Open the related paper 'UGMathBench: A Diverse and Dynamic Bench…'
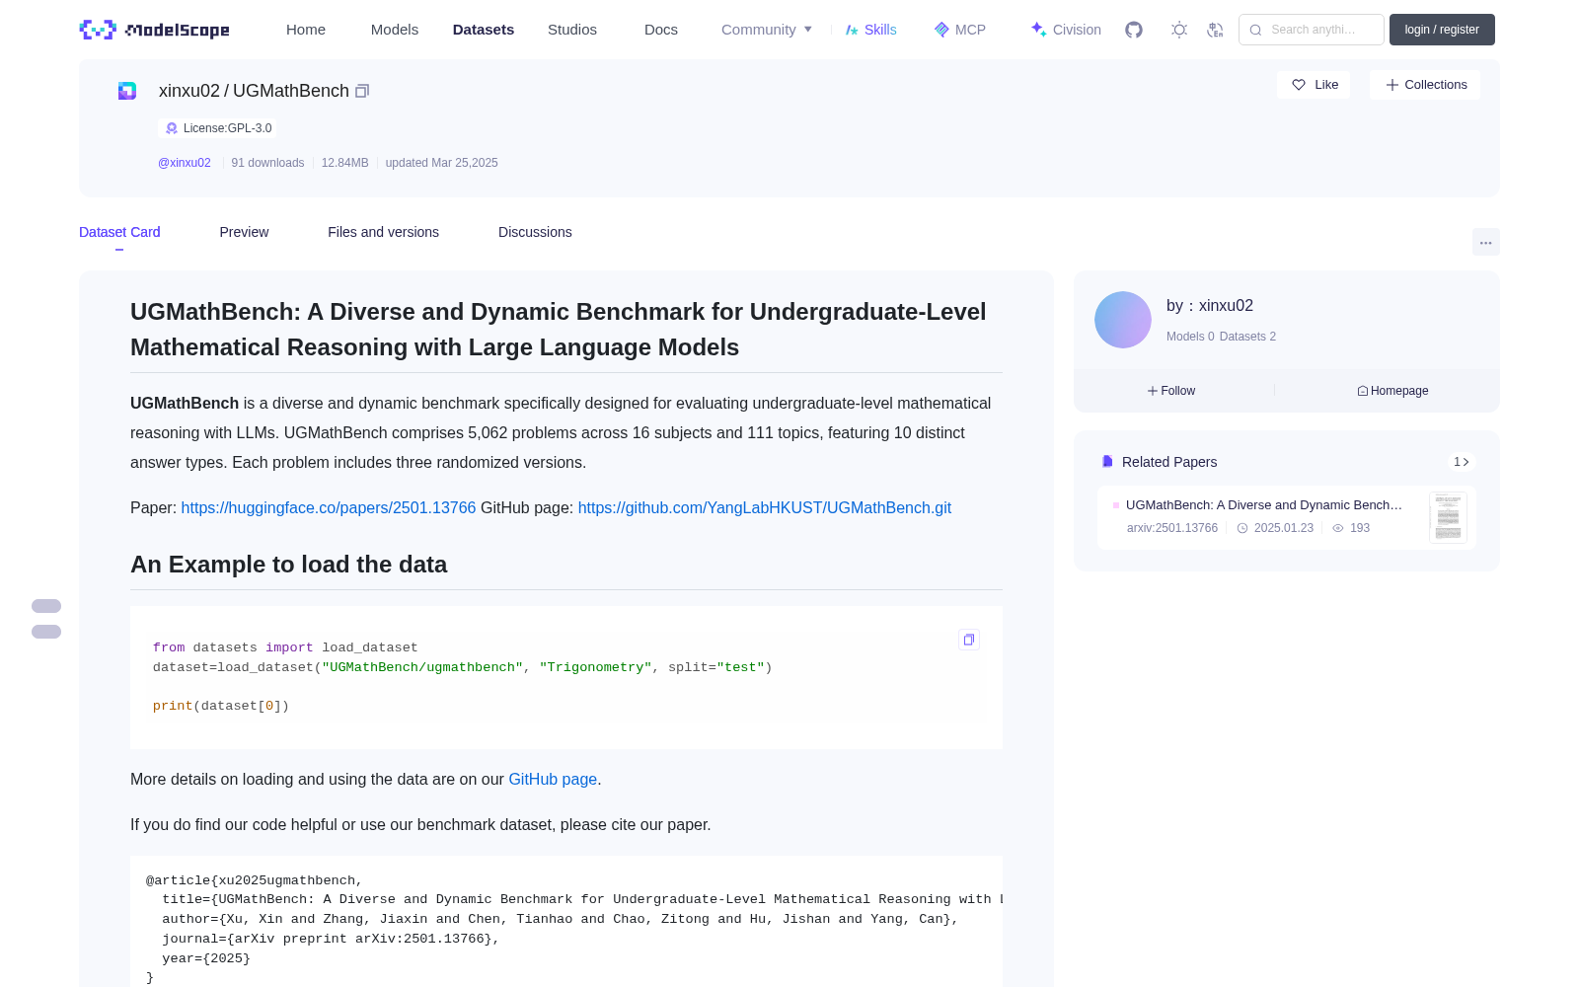 coord(1264,504)
